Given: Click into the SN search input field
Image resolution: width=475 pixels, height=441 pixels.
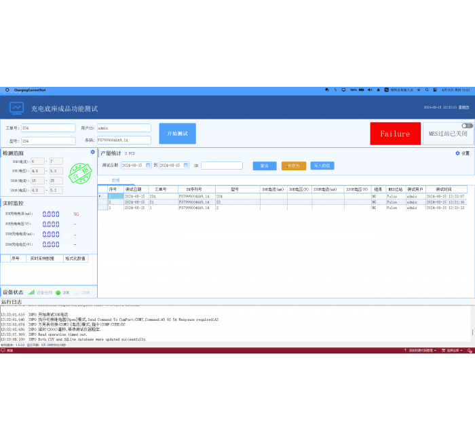Looking at the screenshot, I should (221, 166).
